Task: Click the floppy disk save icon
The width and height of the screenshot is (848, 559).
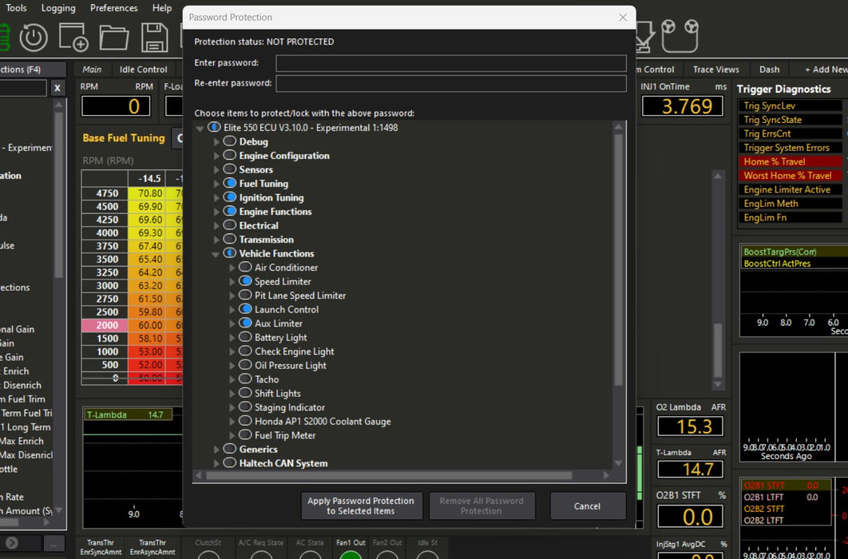Action: (x=154, y=37)
